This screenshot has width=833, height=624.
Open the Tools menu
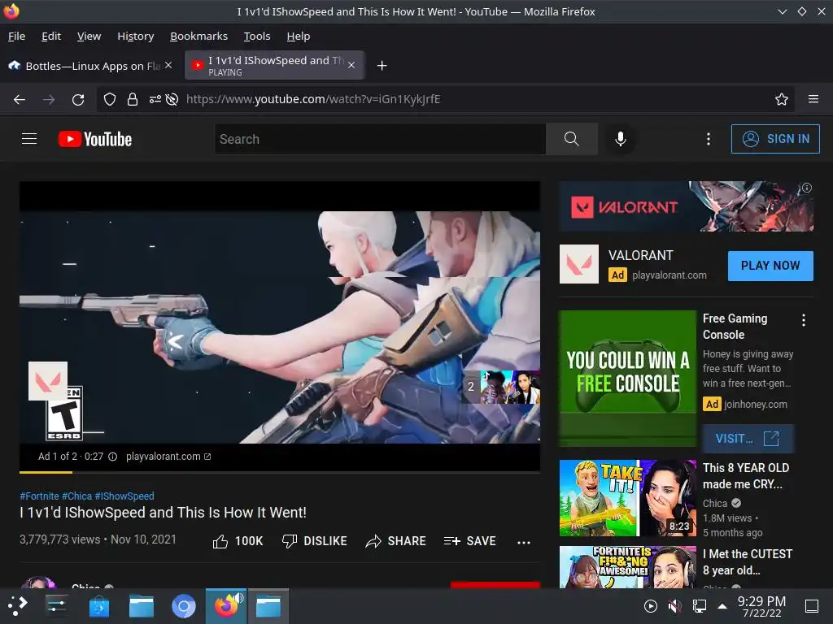(257, 36)
